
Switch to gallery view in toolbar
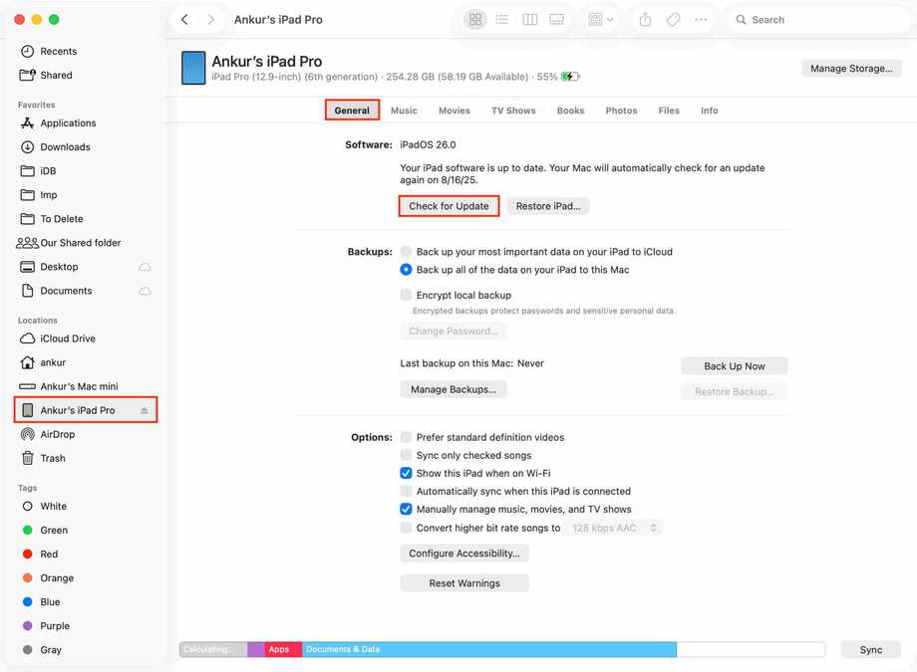click(x=556, y=20)
